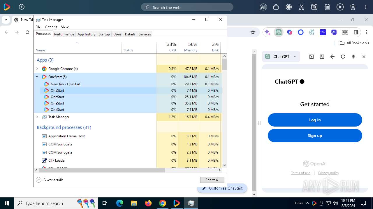The height and width of the screenshot is (209, 373).
Task: Open the new tab plus icon in OneStart bar
Action: [22, 7]
